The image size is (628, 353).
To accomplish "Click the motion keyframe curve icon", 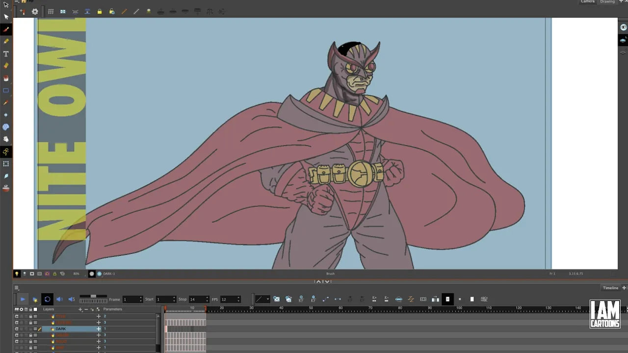I will tap(325, 299).
